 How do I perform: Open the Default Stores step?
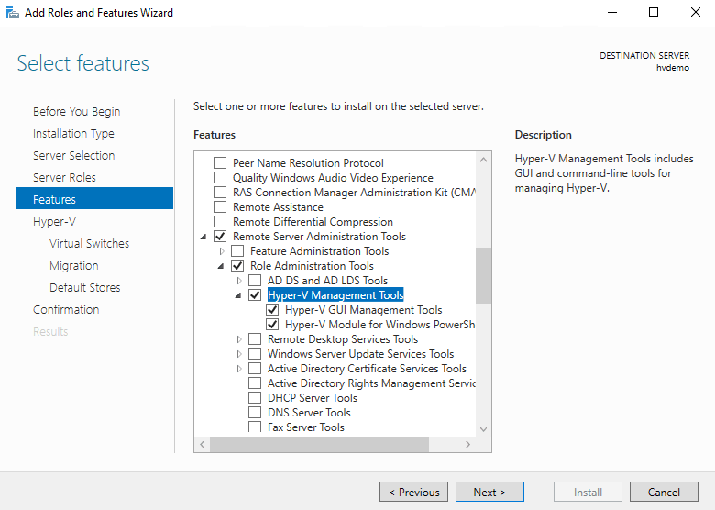click(x=85, y=287)
